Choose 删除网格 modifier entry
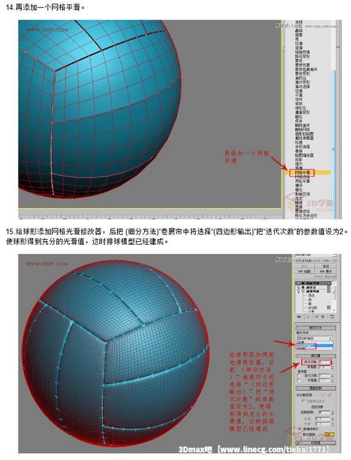 click(x=303, y=129)
